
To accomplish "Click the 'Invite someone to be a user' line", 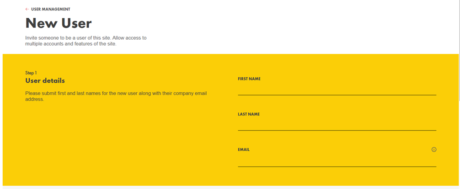I will click(86, 38).
